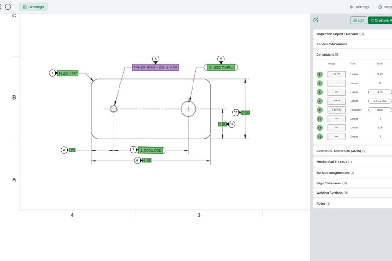The height and width of the screenshot is (261, 392).
Task: Click the 2.5 ±0.002 value field
Action: coord(380,101)
